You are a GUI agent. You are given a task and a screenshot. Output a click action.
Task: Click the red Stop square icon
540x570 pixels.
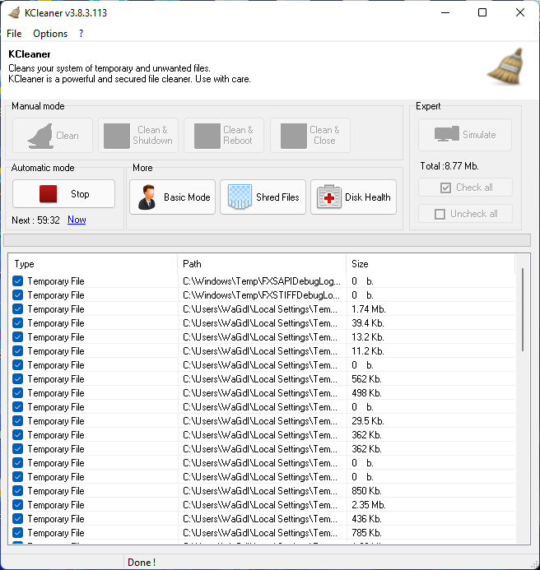[48, 194]
